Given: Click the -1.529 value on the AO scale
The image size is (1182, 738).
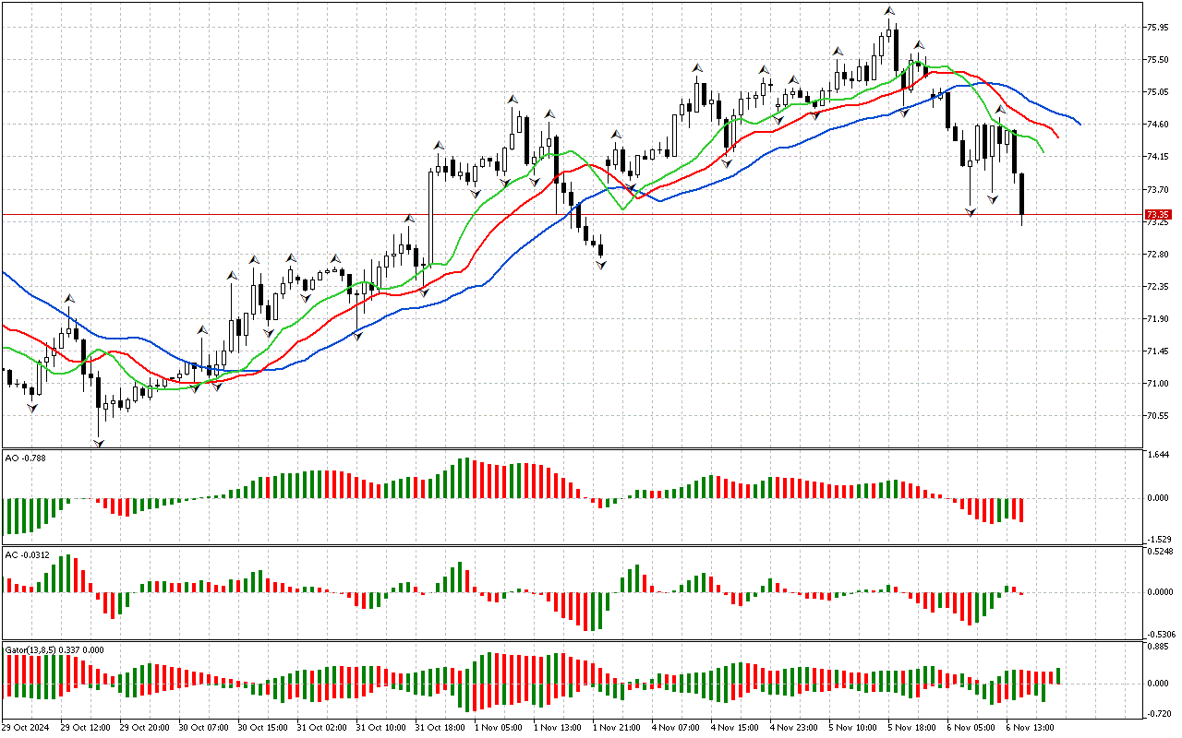Looking at the screenshot, I should [x=1159, y=538].
